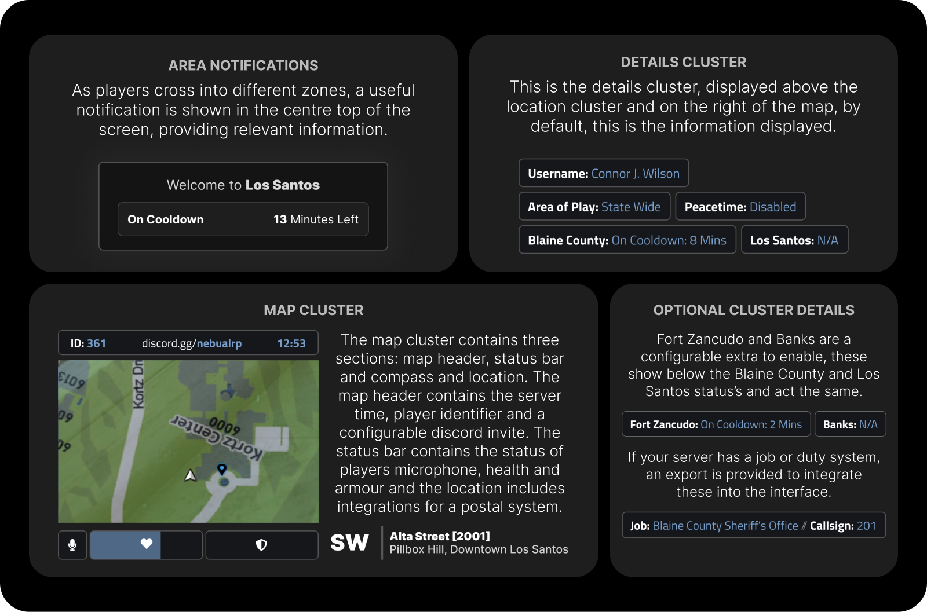Click the Blaine County cooldown status badge
The width and height of the screenshot is (927, 612).
pos(627,240)
